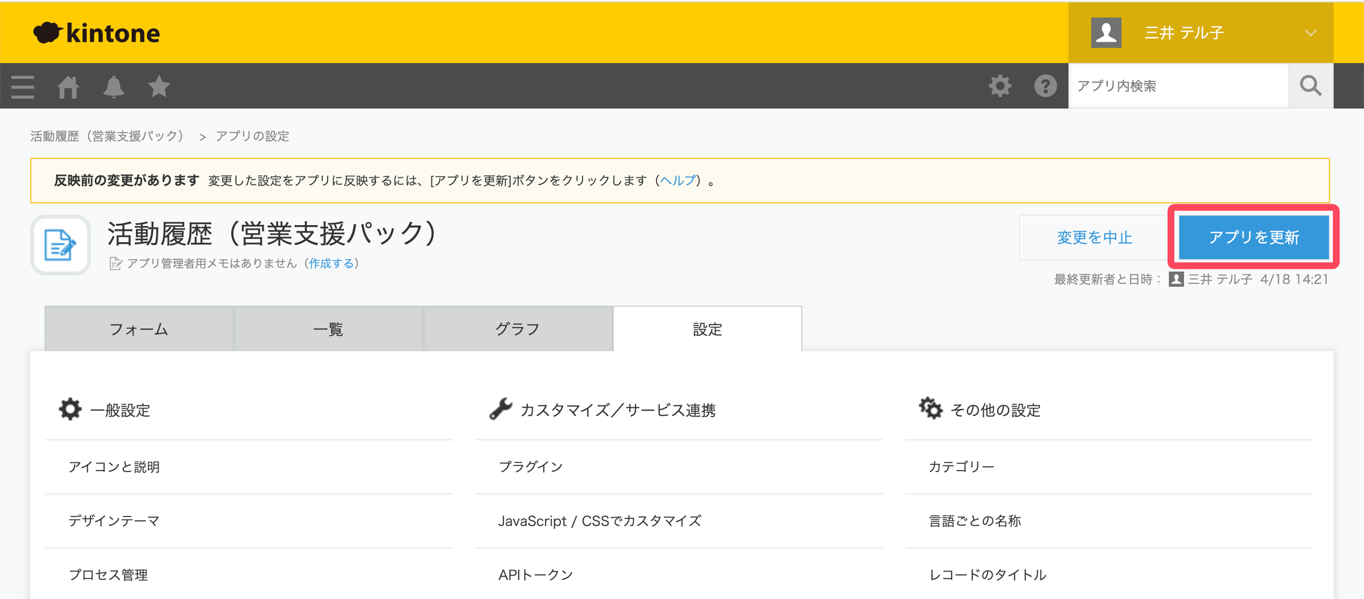The image size is (1364, 599).
Task: Click the kintone logo
Action: (96, 33)
